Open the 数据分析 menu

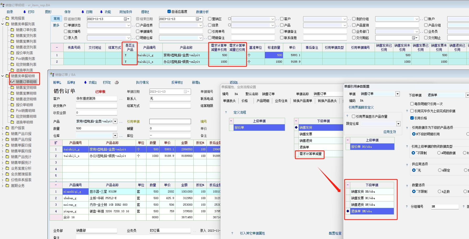tap(202, 12)
